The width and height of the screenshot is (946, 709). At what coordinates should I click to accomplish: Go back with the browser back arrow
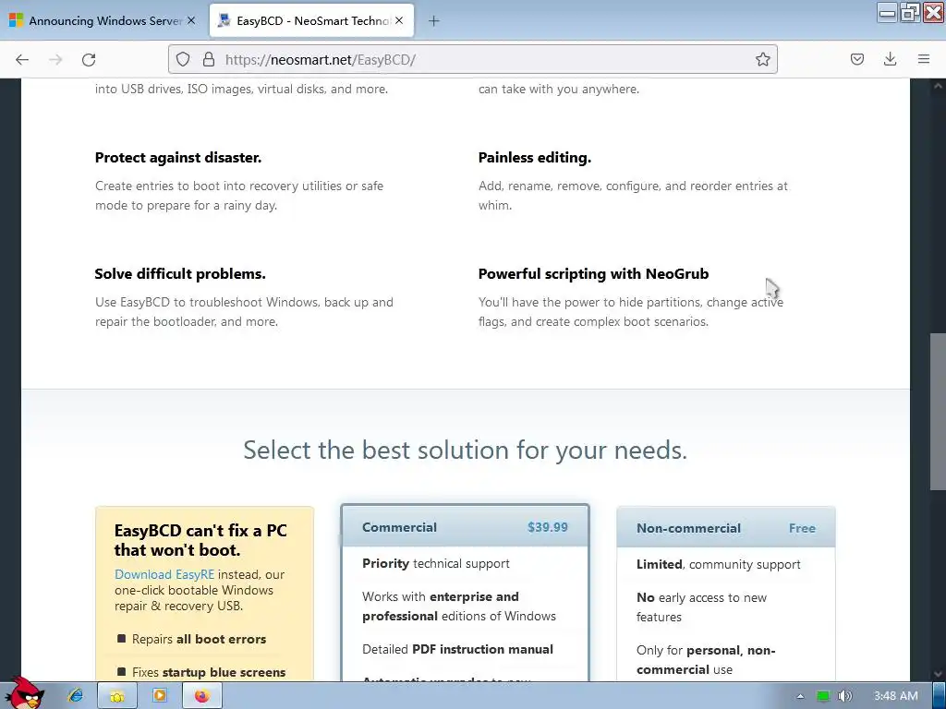tap(22, 59)
